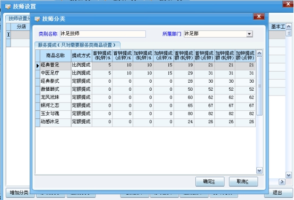294x200 pixels.
Task: Click the 提成方式 column header
Action: 81,56
